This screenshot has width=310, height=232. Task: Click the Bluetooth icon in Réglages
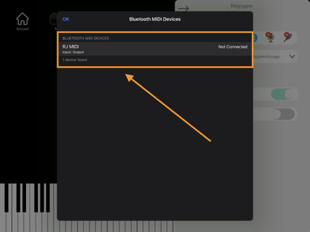255,38
